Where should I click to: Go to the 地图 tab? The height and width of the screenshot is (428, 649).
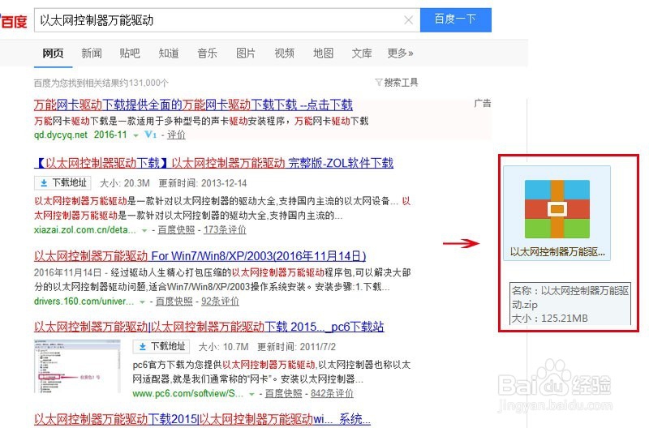tap(323, 53)
